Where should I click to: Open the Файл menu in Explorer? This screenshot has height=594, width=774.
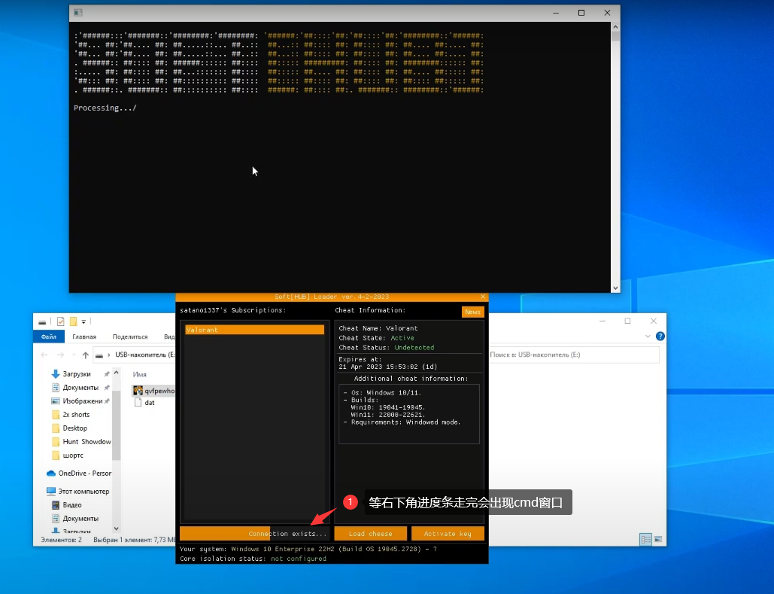(x=49, y=337)
